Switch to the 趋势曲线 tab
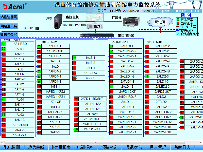 [36, 147]
